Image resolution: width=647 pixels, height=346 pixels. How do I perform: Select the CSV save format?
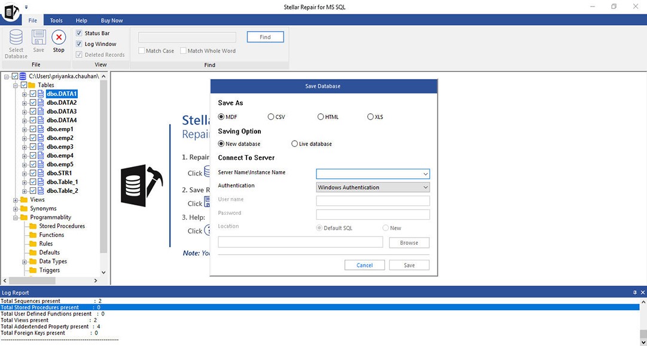(271, 117)
